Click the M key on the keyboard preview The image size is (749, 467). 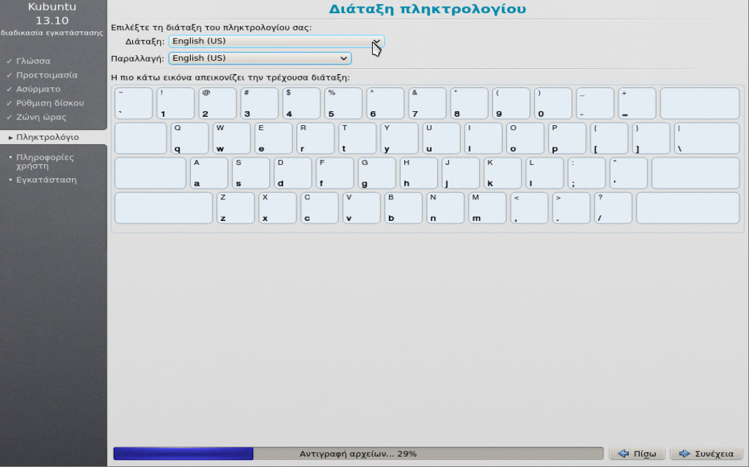point(487,208)
